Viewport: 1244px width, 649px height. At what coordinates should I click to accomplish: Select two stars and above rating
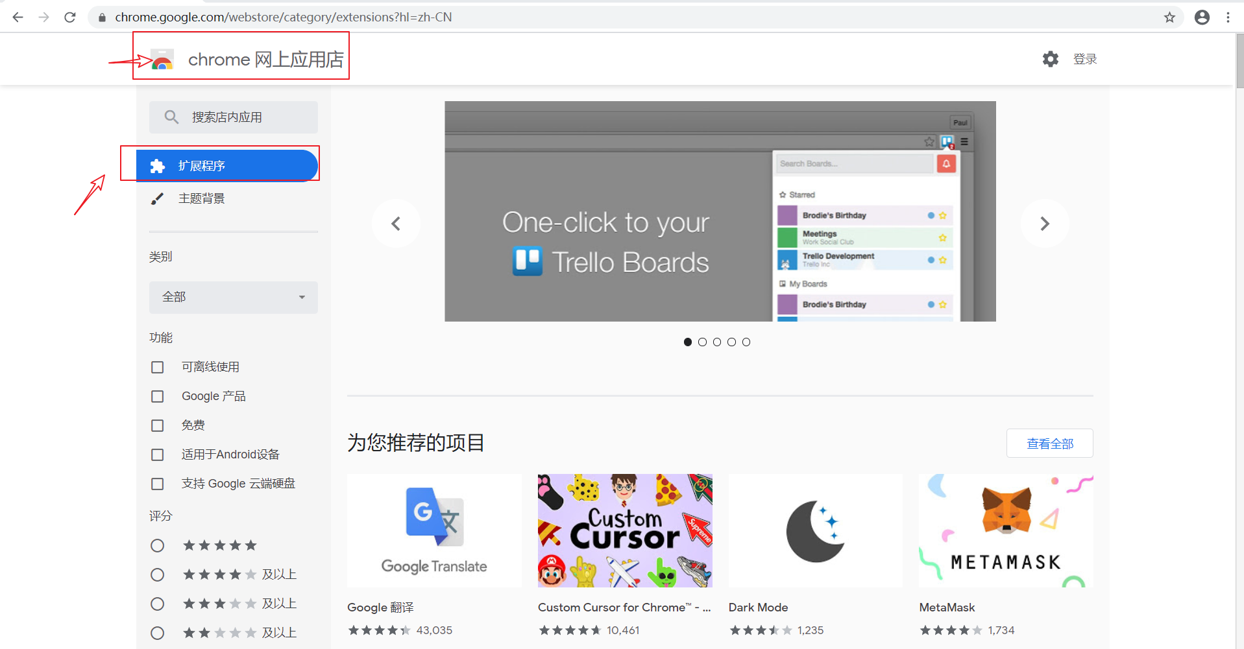pyautogui.click(x=157, y=633)
